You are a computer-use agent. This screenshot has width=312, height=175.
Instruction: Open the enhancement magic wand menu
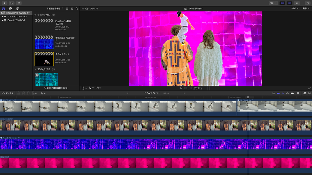click(91, 88)
